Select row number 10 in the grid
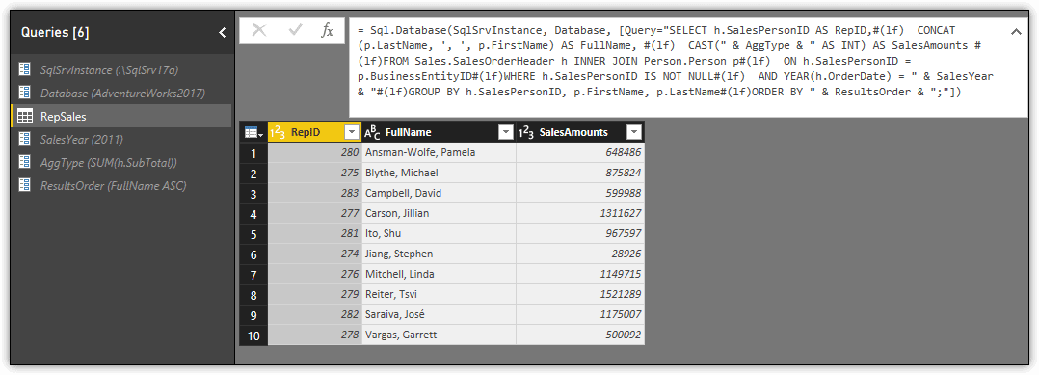The image size is (1039, 375). [253, 335]
